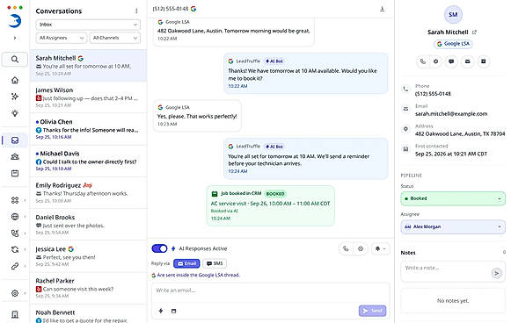Open Emily Rodriguez conversation
This screenshot has width=511, height=323.
point(88,192)
